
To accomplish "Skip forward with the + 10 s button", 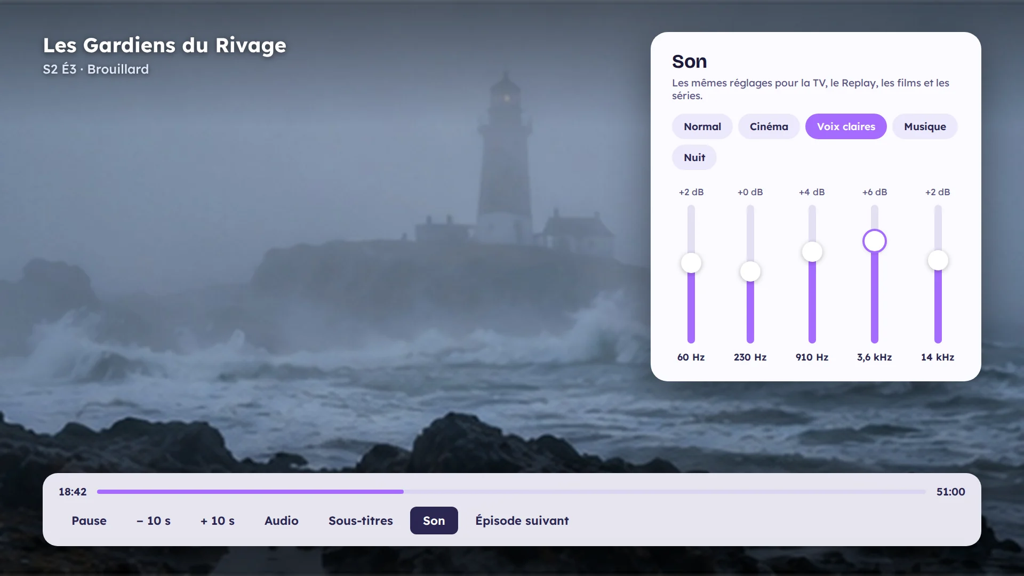I will point(218,521).
